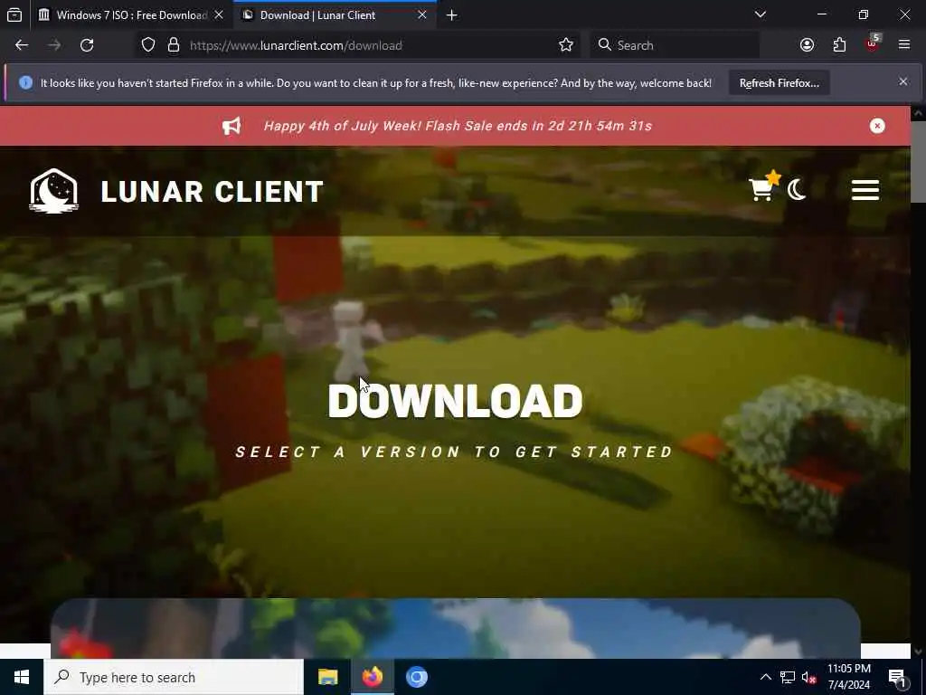Dismiss the Firefox welcome back notification
Screen dimensions: 926x695
tap(903, 81)
